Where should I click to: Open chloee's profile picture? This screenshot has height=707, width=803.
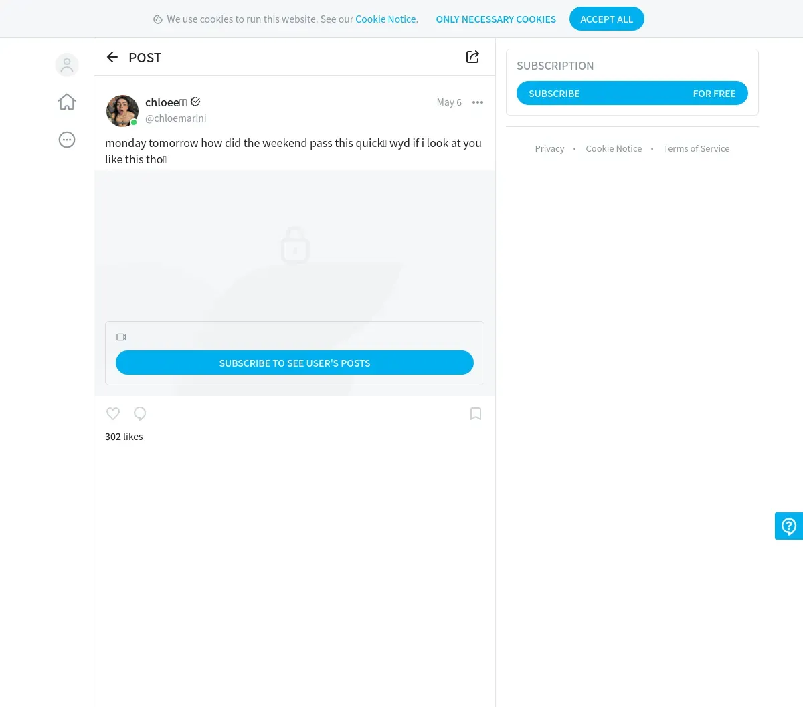[x=122, y=110]
